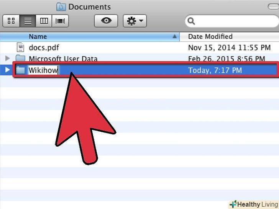Click the docs.pdf file icon

(x=20, y=47)
